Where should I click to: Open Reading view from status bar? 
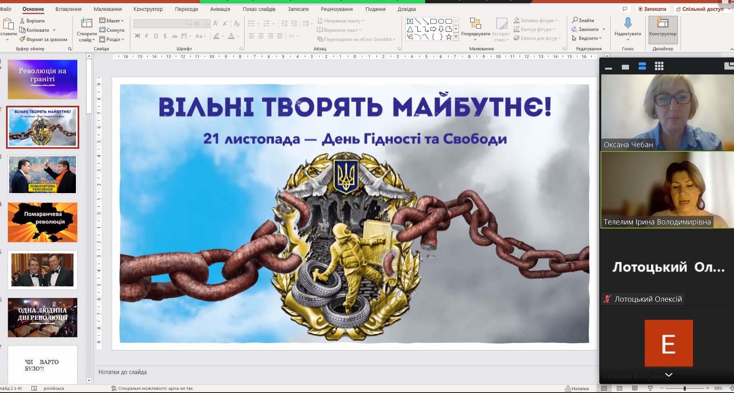tap(635, 388)
